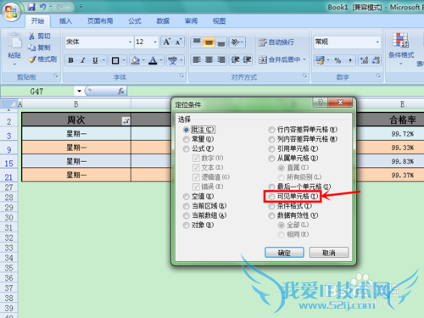Select the 可见单元格 radio option

click(x=271, y=197)
